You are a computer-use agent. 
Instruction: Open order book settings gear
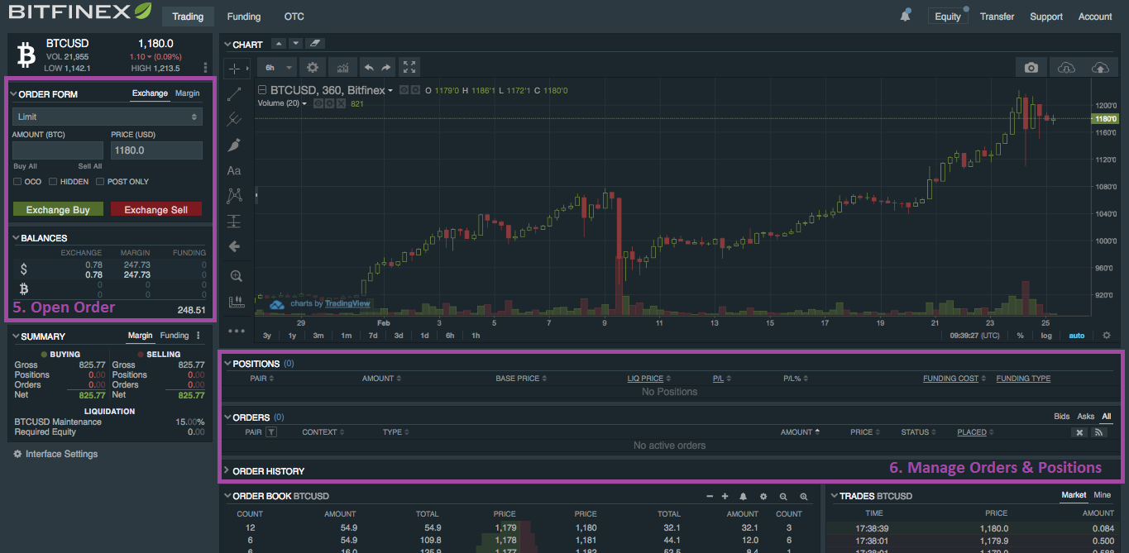click(763, 497)
